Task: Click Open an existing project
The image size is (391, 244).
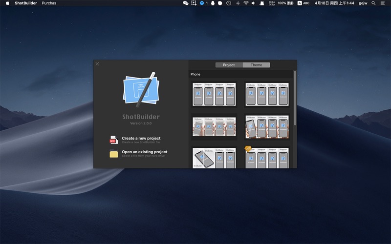Action: (144, 152)
